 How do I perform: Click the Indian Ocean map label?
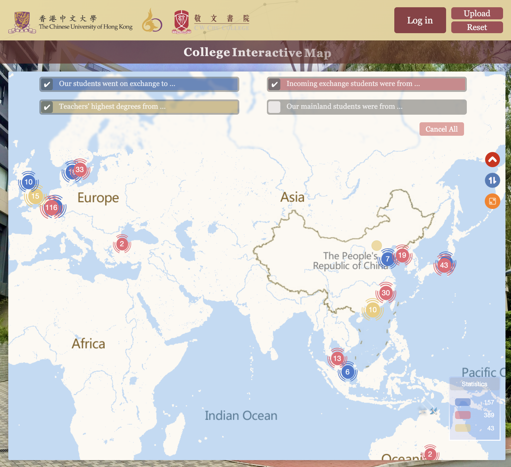(x=241, y=416)
